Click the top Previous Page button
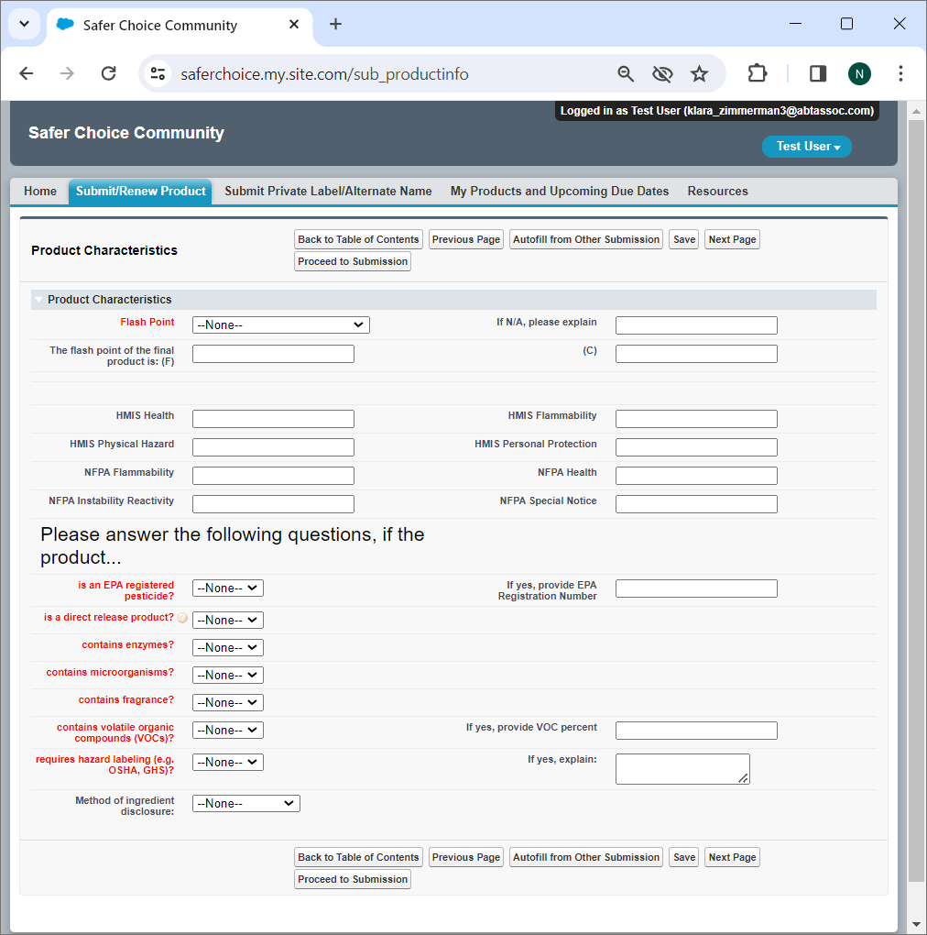The width and height of the screenshot is (927, 935). (x=466, y=239)
